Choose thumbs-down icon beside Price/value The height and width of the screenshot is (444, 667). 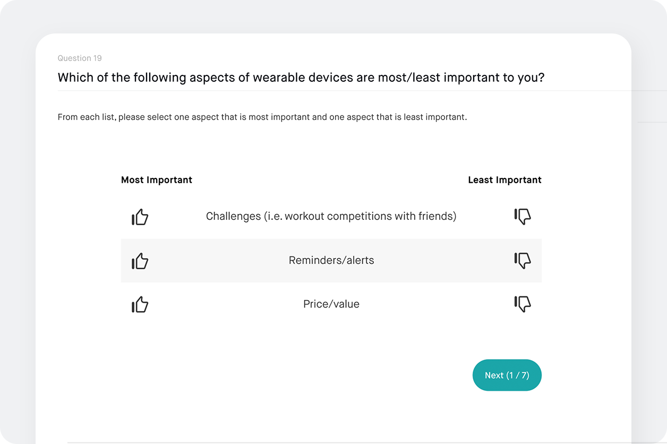coord(523,304)
